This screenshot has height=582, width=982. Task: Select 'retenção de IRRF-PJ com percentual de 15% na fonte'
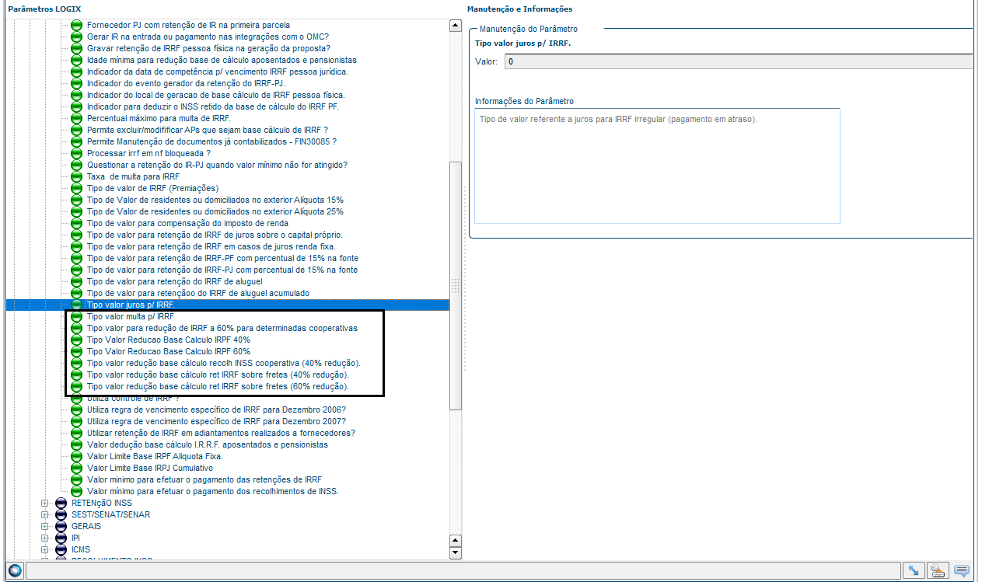(222, 270)
